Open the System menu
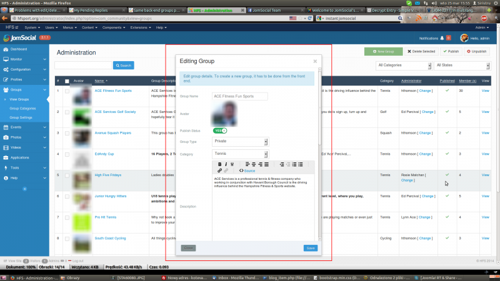 32,27
